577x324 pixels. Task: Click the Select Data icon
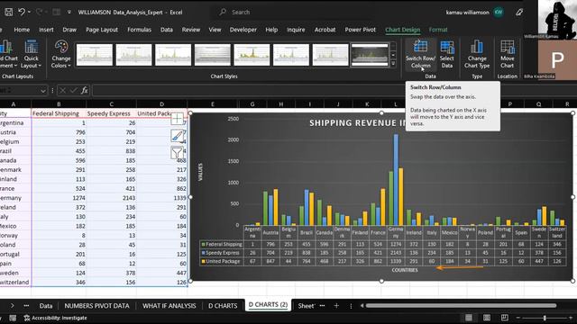coord(447,48)
